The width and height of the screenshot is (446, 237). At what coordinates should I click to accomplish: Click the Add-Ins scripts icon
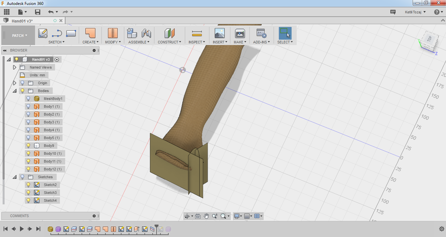(261, 33)
